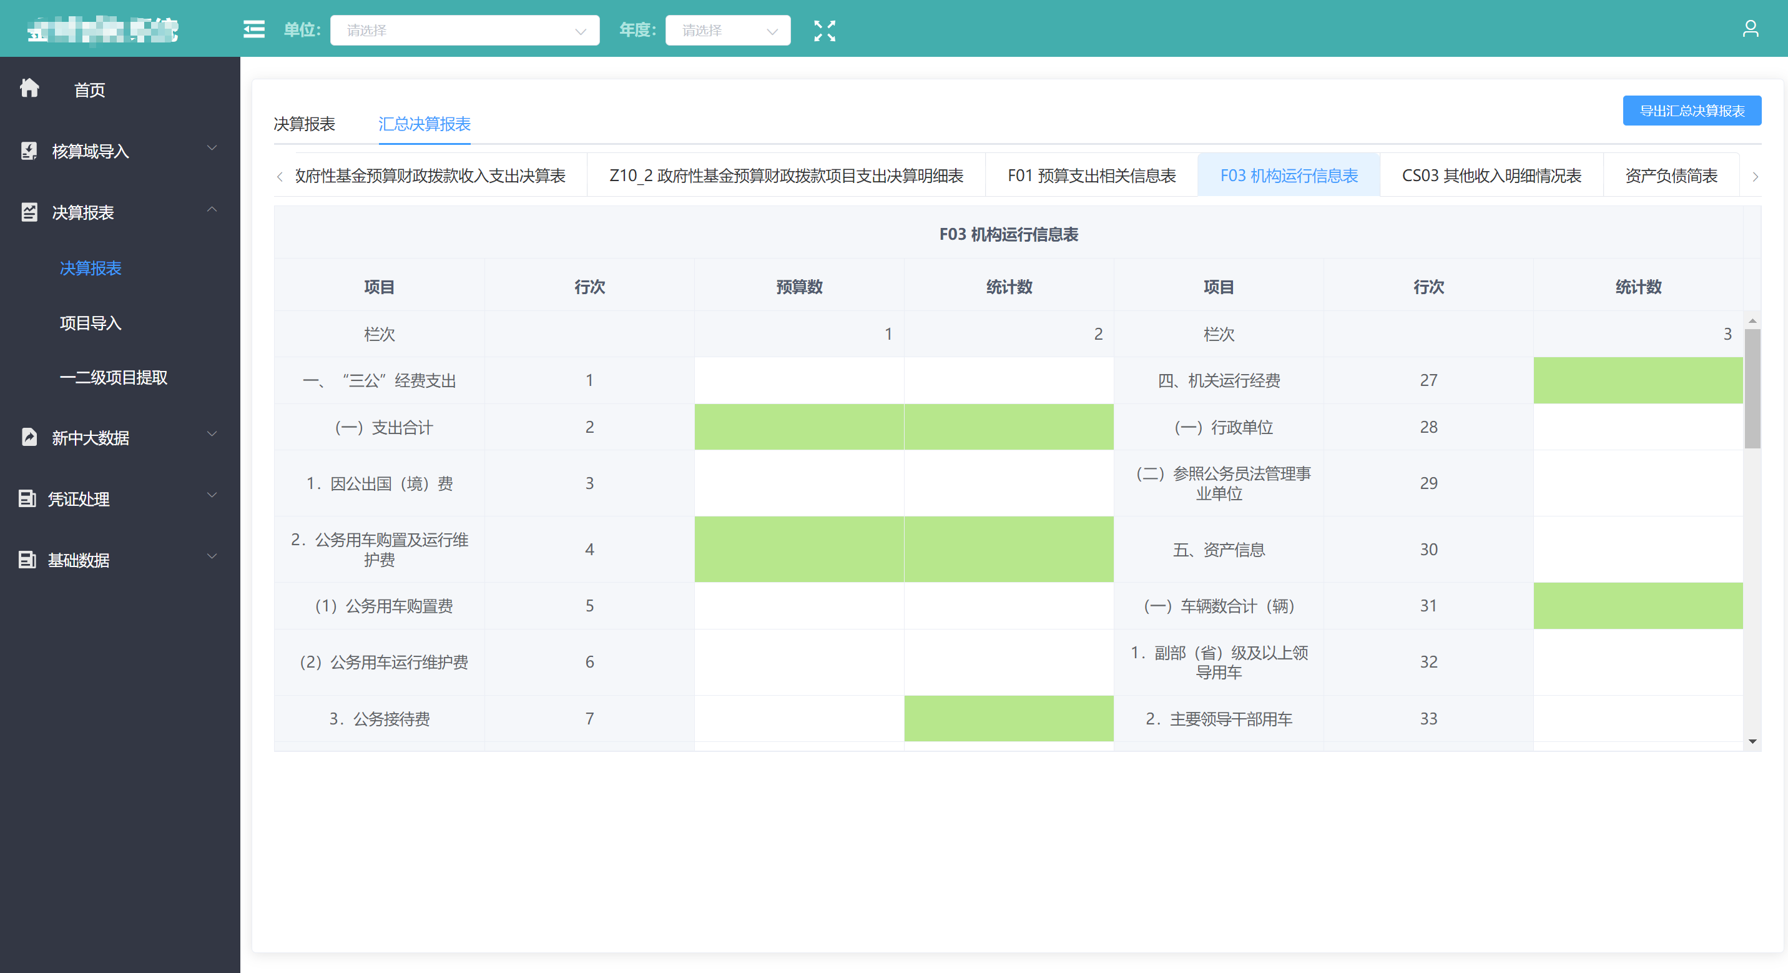Viewport: 1788px width, 973px height.
Task: Expand the 新中大数据 menu chevron
Action: click(x=212, y=434)
